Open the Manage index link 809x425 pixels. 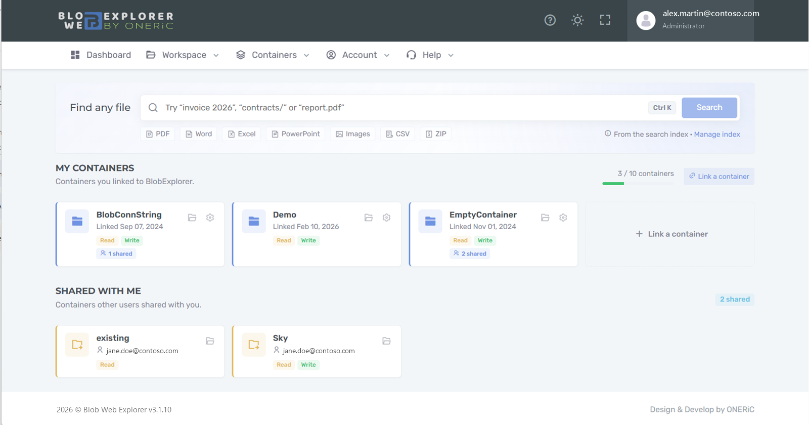coord(717,135)
